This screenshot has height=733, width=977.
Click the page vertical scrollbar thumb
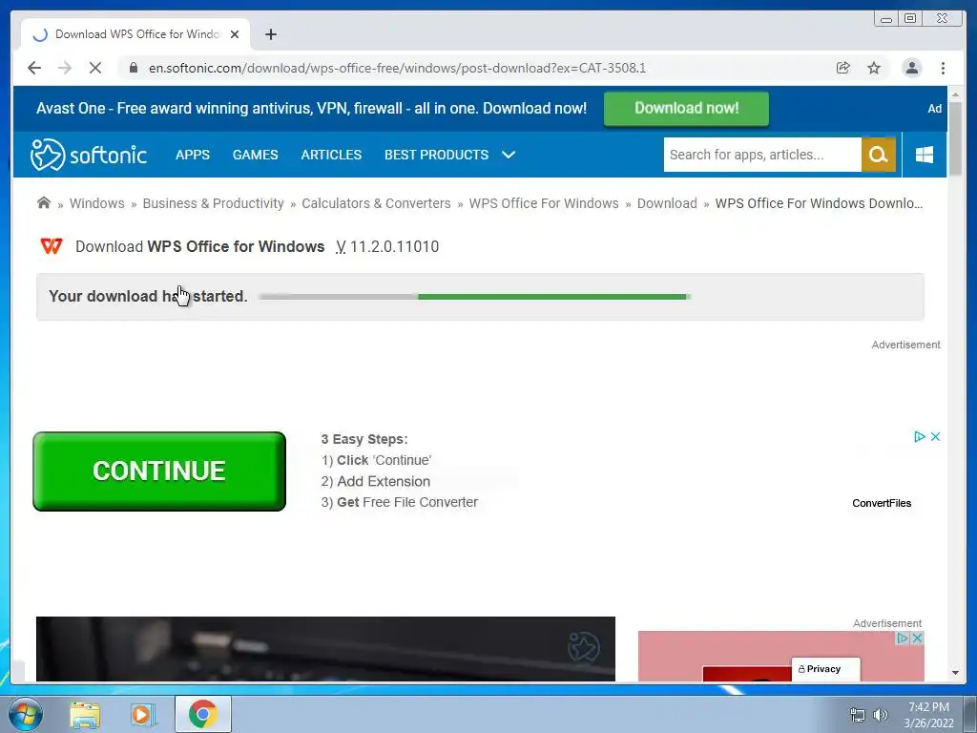955,137
